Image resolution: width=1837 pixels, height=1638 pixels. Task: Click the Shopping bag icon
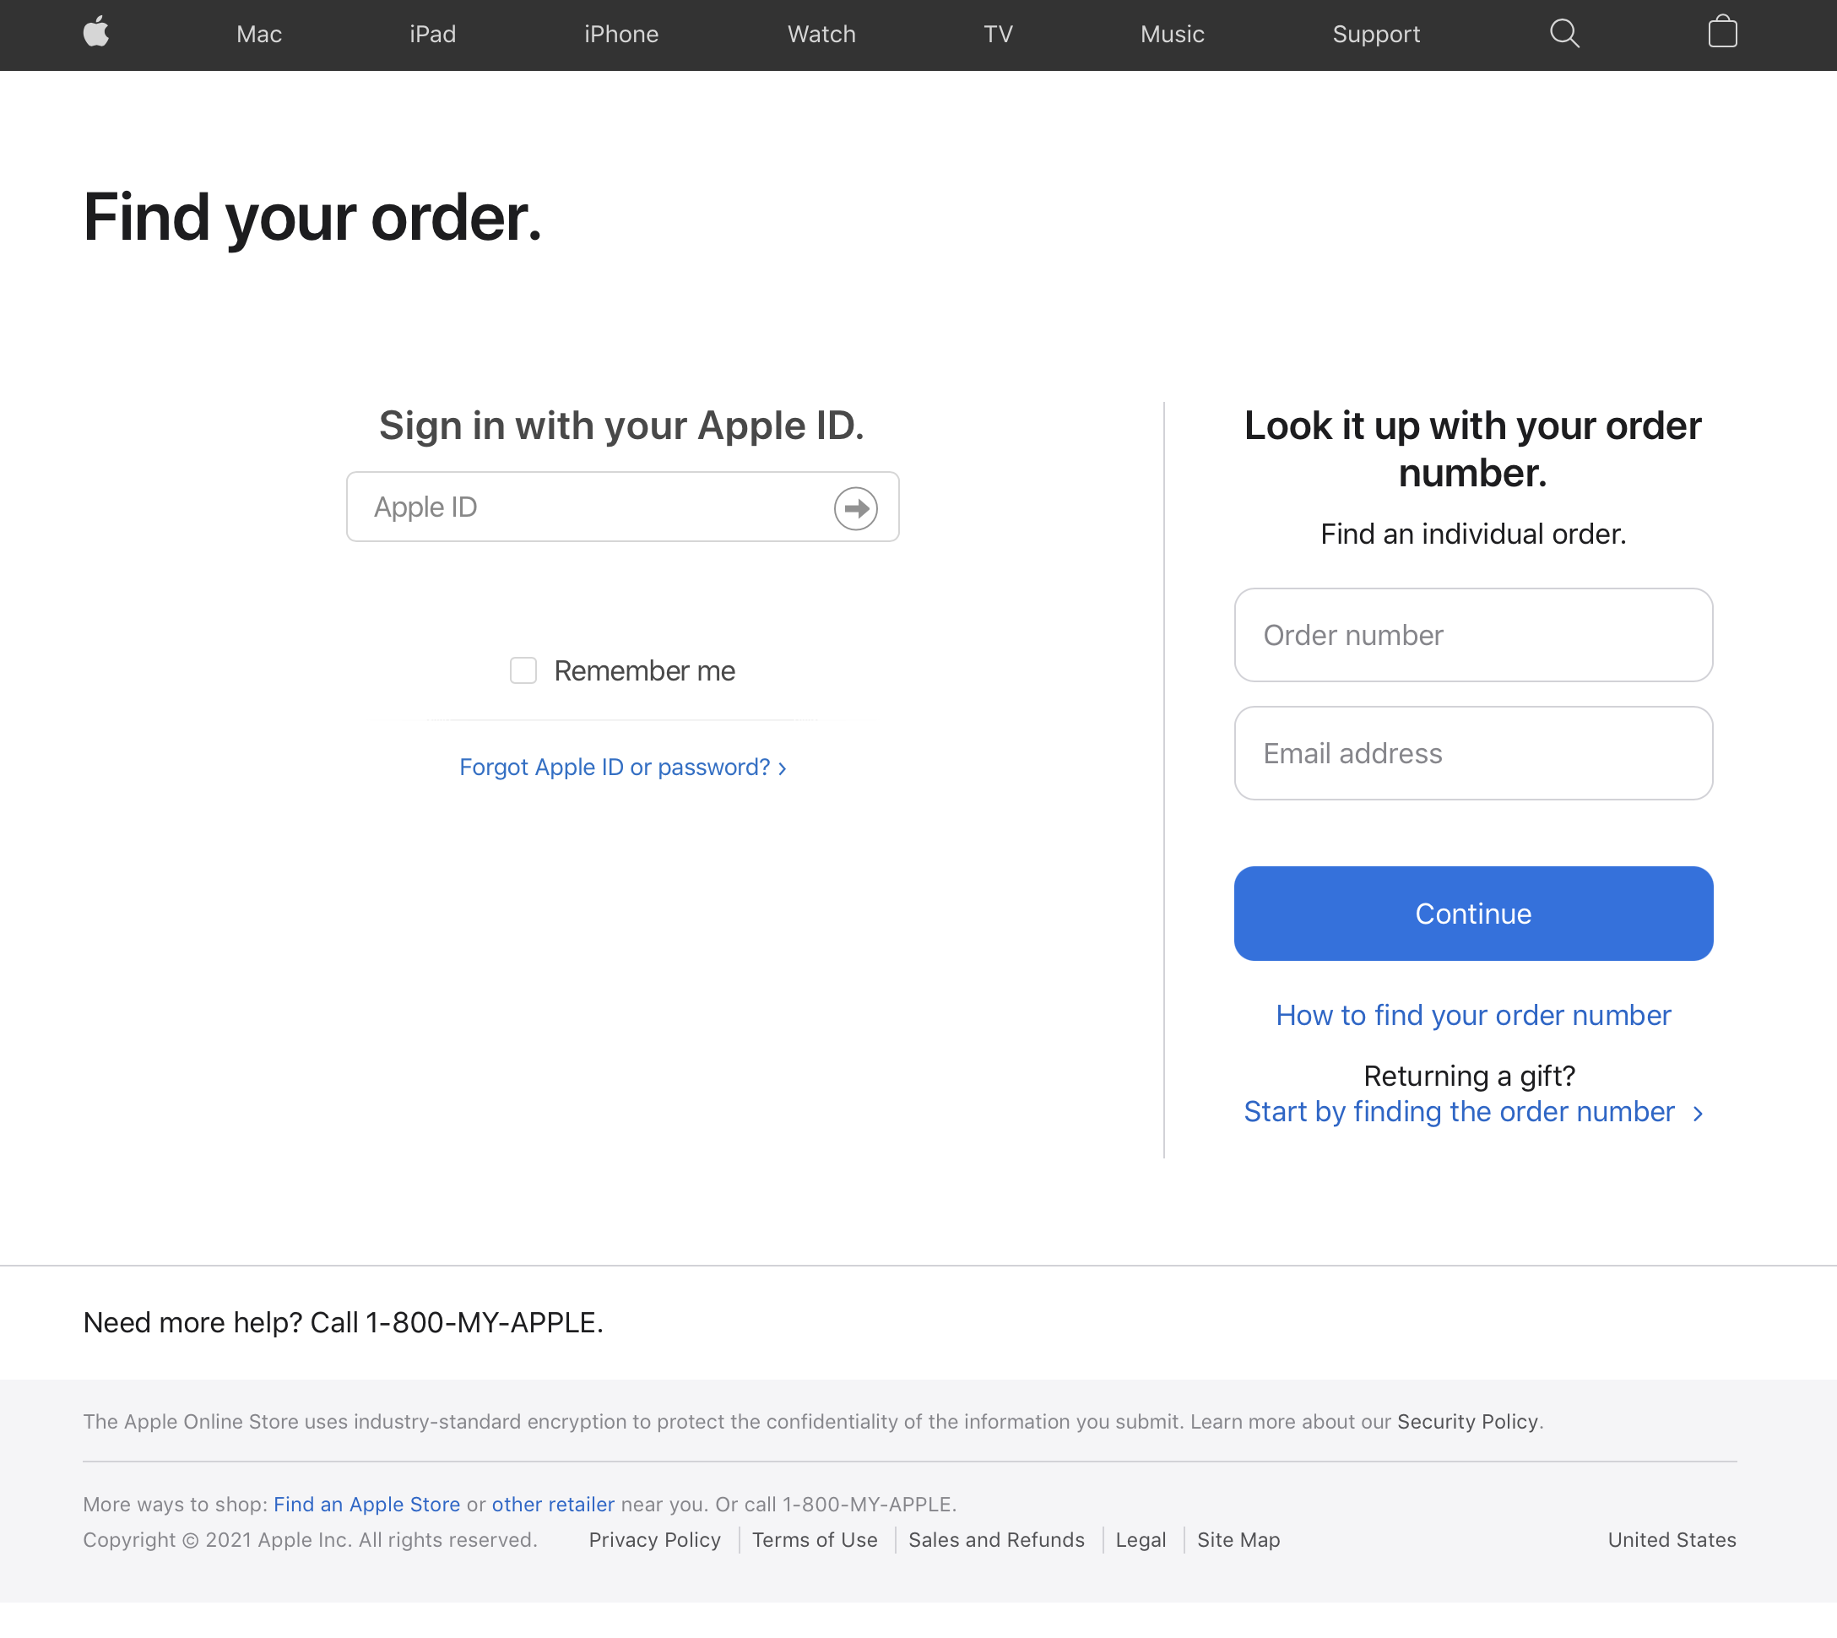point(1723,35)
